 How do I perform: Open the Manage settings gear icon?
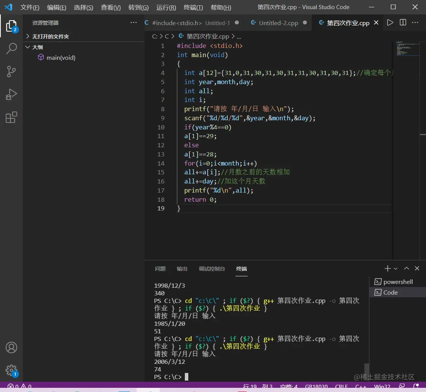[x=11, y=370]
